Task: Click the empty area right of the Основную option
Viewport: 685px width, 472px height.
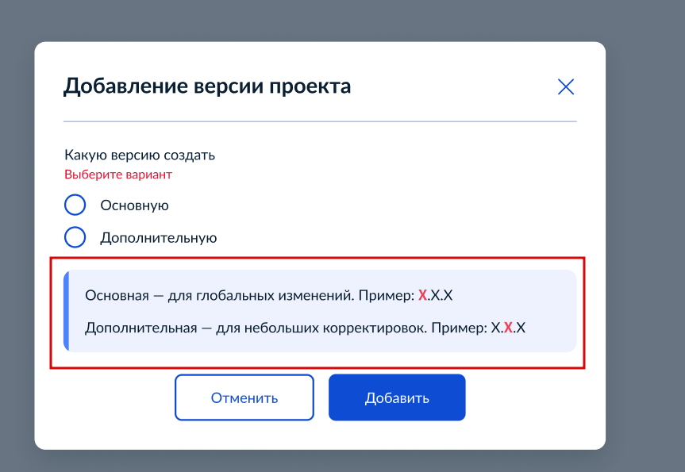Action: pos(371,205)
